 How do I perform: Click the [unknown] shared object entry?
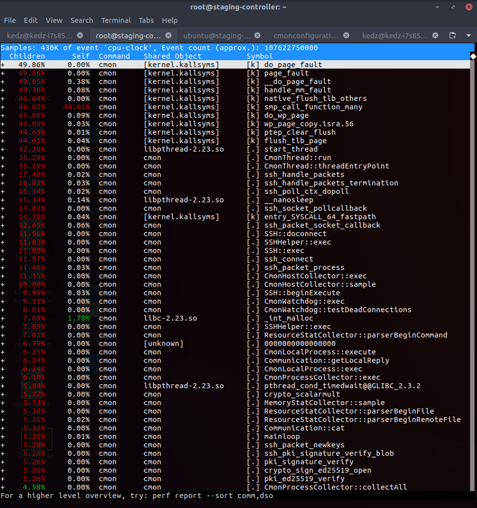(163, 344)
